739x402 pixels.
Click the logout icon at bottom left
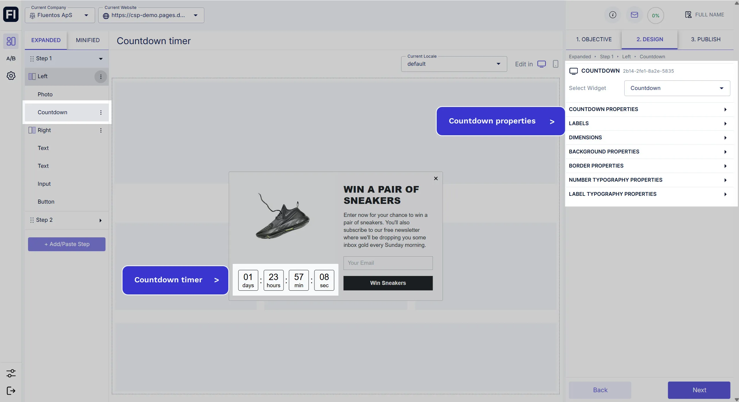[11, 391]
